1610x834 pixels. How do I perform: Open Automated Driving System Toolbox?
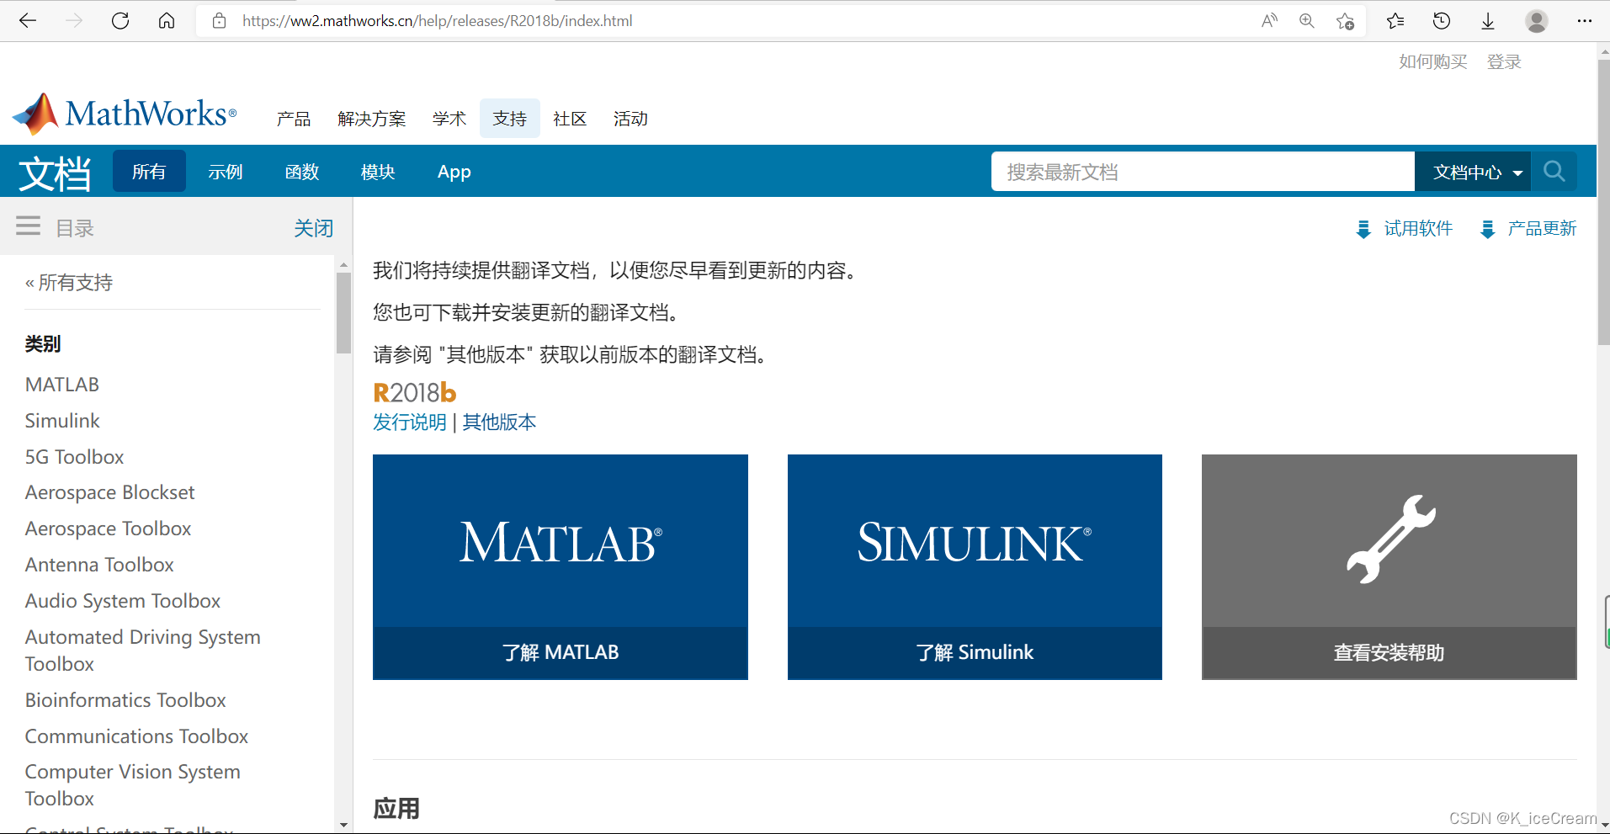click(x=143, y=651)
